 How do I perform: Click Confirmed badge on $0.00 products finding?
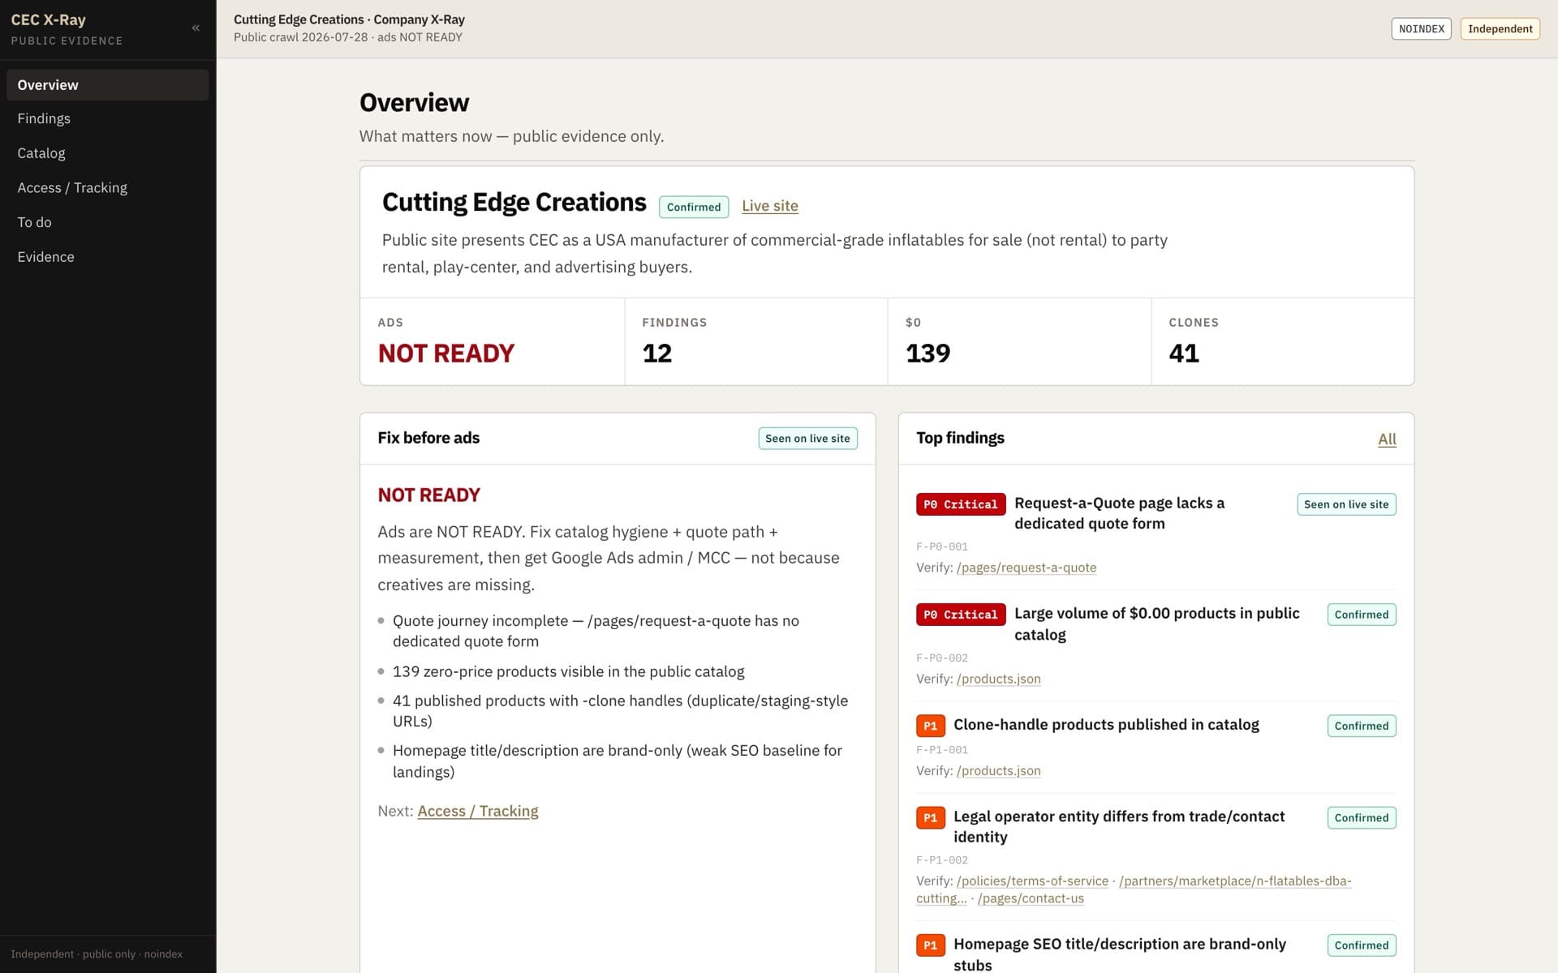[1362, 615]
